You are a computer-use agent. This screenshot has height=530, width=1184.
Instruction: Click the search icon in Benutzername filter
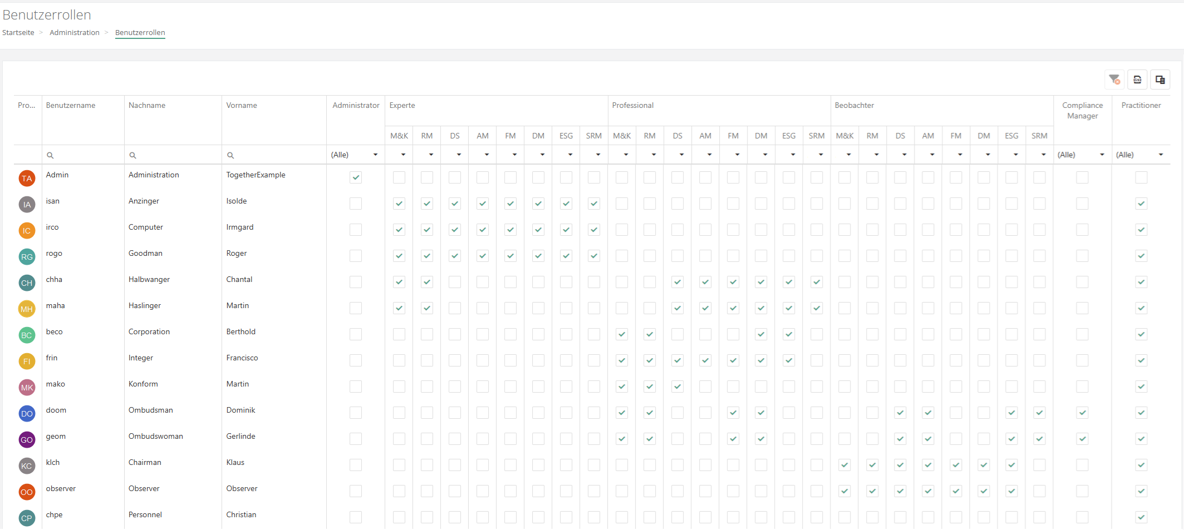click(x=50, y=155)
